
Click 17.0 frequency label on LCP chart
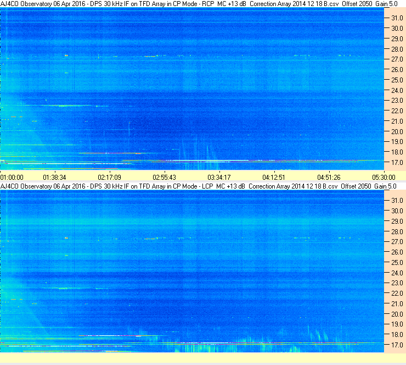click(397, 345)
